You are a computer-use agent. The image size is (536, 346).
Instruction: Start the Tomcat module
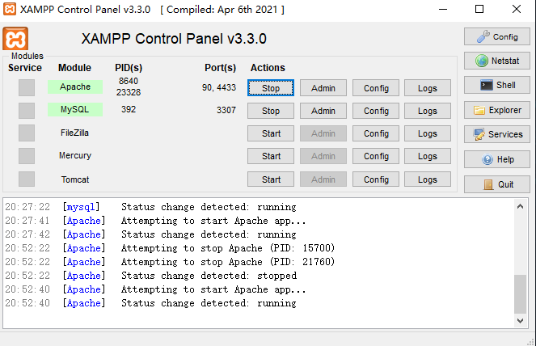[271, 179]
